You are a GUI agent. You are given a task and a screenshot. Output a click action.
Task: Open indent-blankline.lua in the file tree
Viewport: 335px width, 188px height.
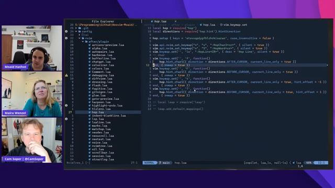[109, 116]
